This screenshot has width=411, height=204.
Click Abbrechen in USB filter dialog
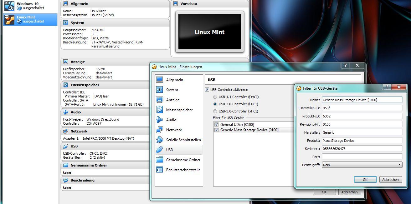click(391, 180)
